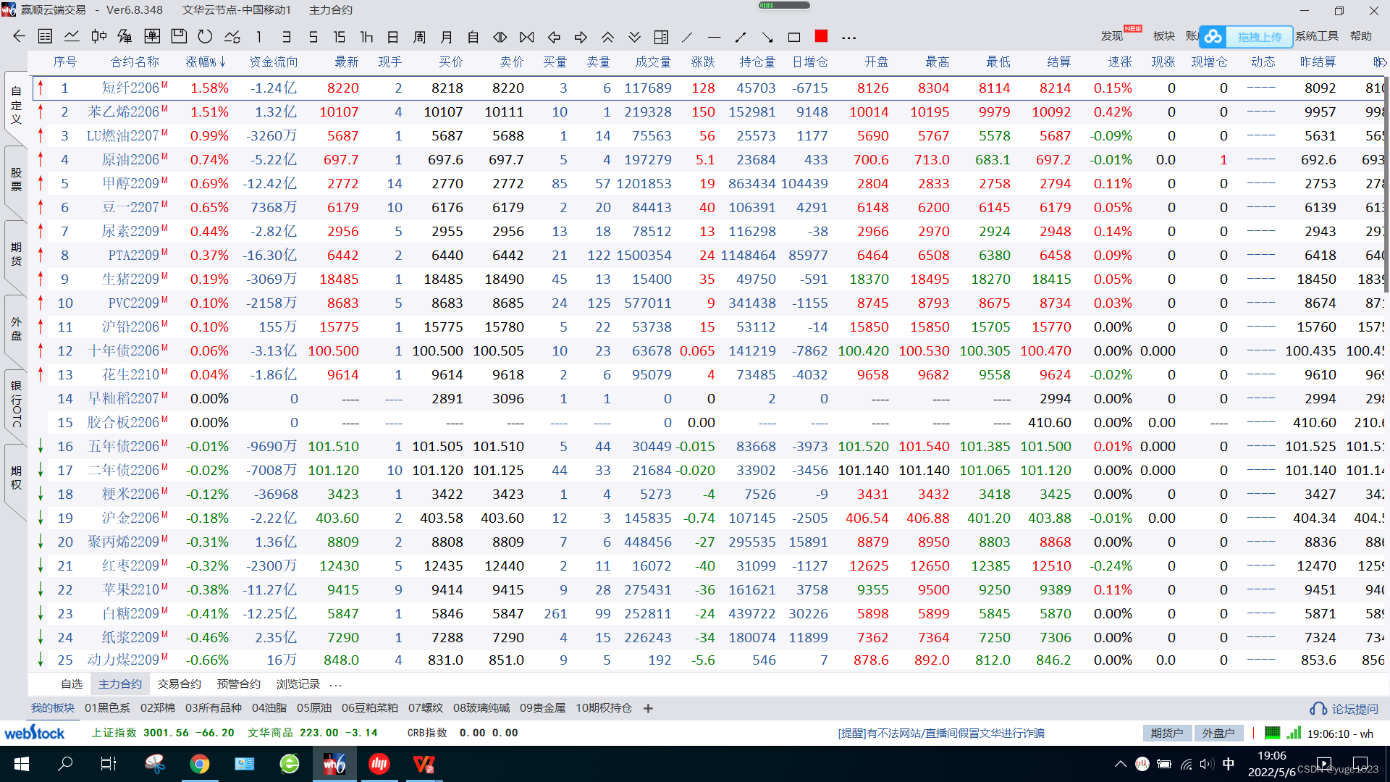The image size is (1390, 782).
Task: Switch to the 浏览记录 tab
Action: [298, 684]
